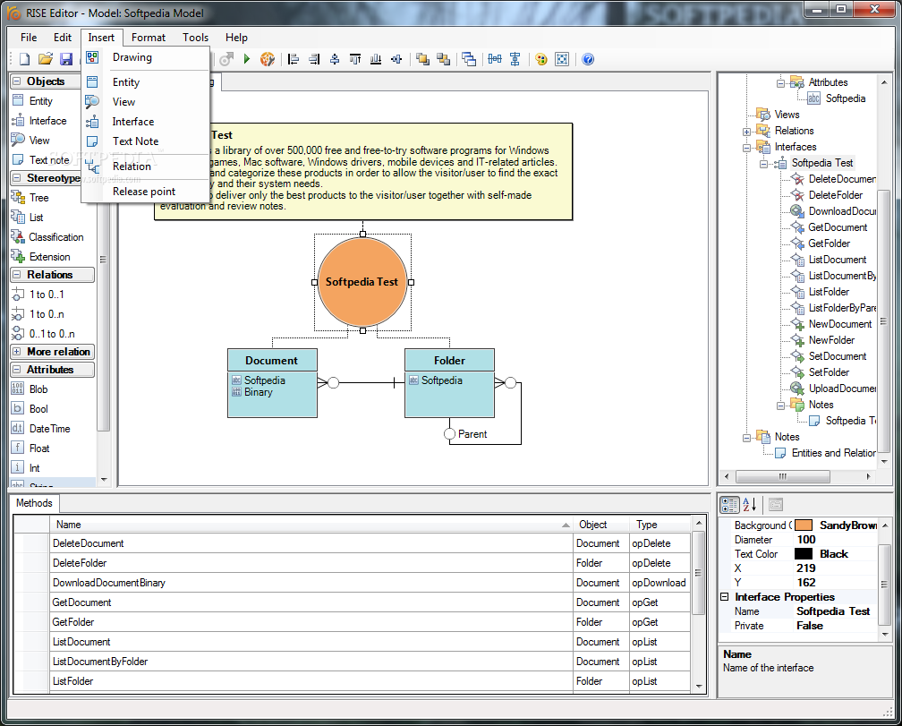902x726 pixels.
Task: Sort methods table by Name column
Action: click(311, 524)
